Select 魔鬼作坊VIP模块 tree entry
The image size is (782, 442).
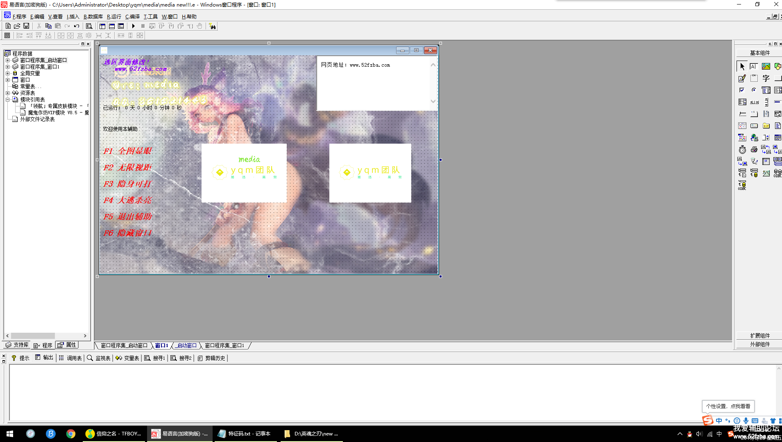tap(58, 113)
